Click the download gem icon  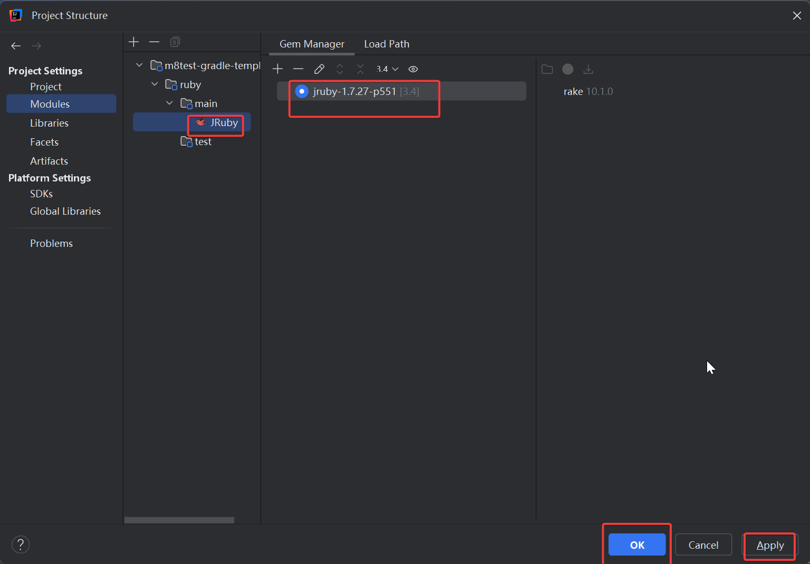(588, 69)
